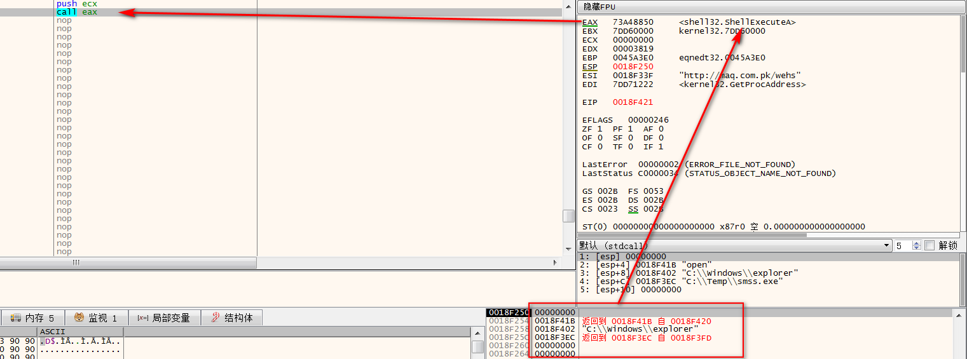Select the PF flag value

pos(630,129)
